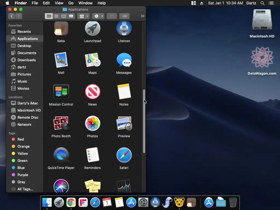Open the Apple menu
The image size is (280, 210).
click(x=7, y=3)
